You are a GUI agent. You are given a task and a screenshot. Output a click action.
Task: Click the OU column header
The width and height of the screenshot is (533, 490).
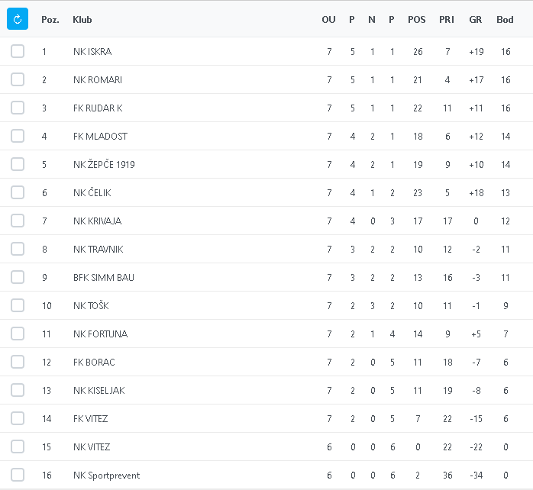(x=328, y=20)
